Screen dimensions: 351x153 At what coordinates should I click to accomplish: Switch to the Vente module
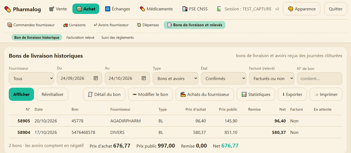click(58, 9)
